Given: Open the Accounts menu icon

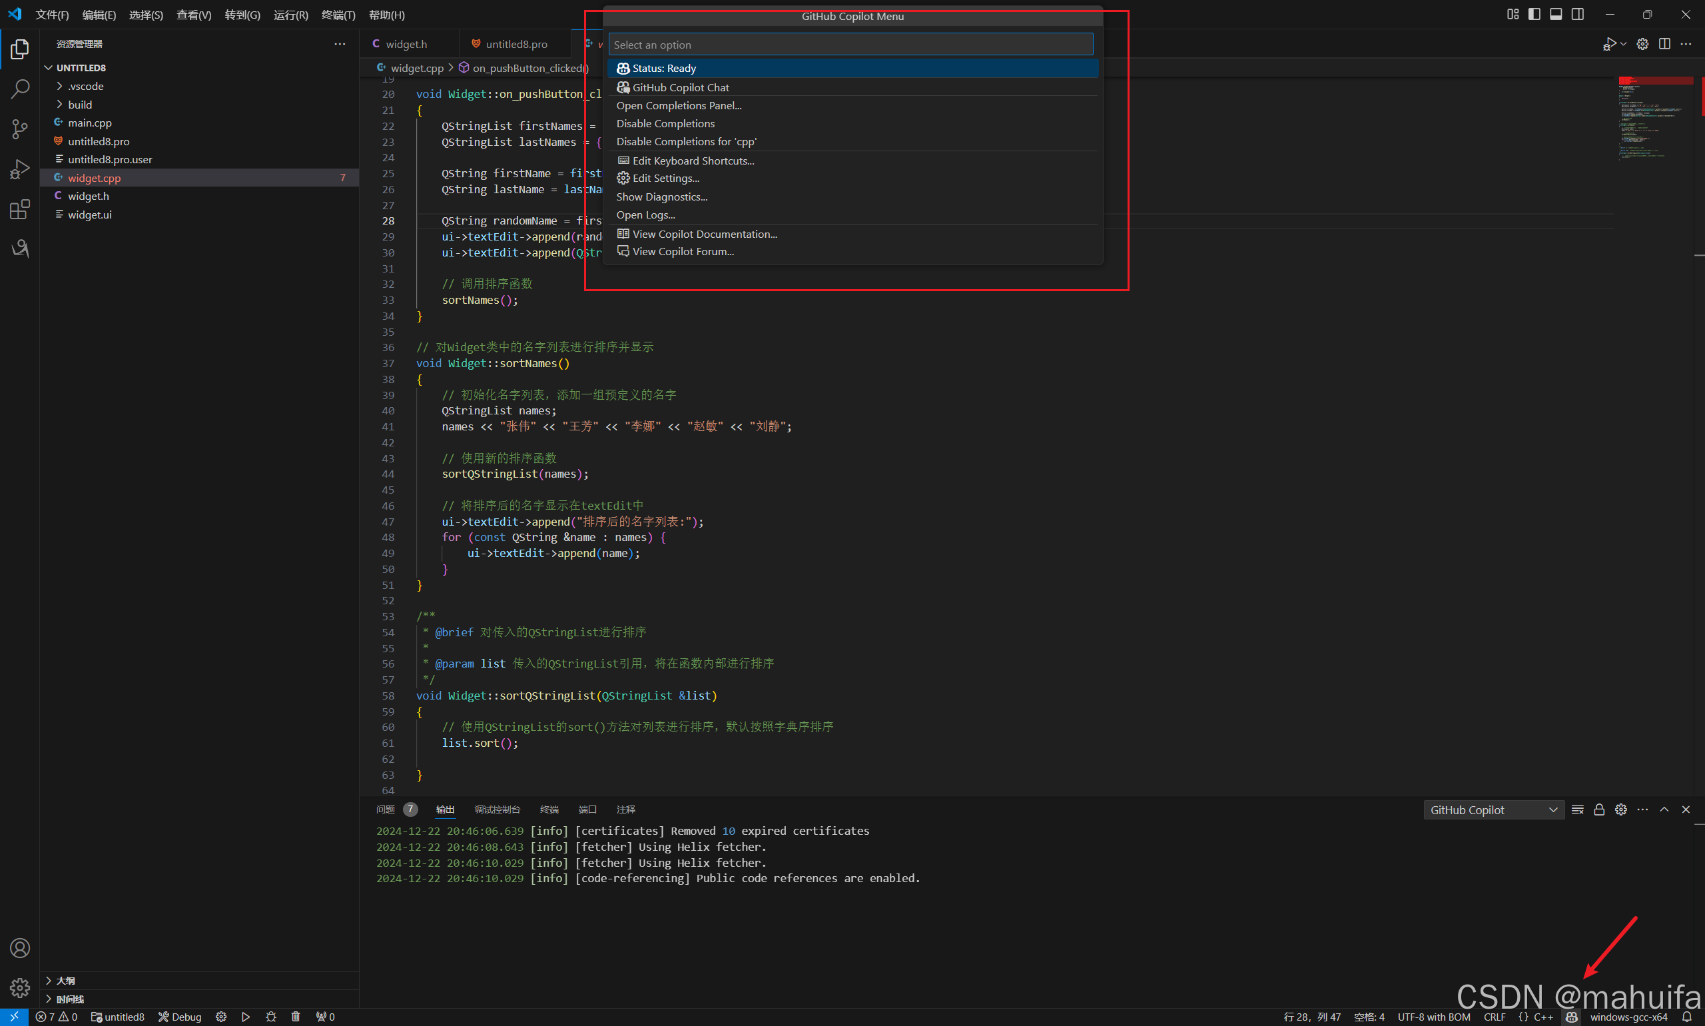Looking at the screenshot, I should click(x=20, y=948).
